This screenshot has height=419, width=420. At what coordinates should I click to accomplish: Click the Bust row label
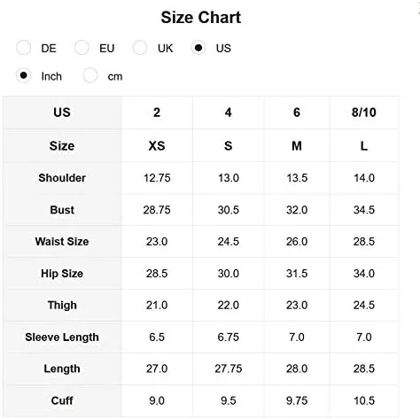62,210
